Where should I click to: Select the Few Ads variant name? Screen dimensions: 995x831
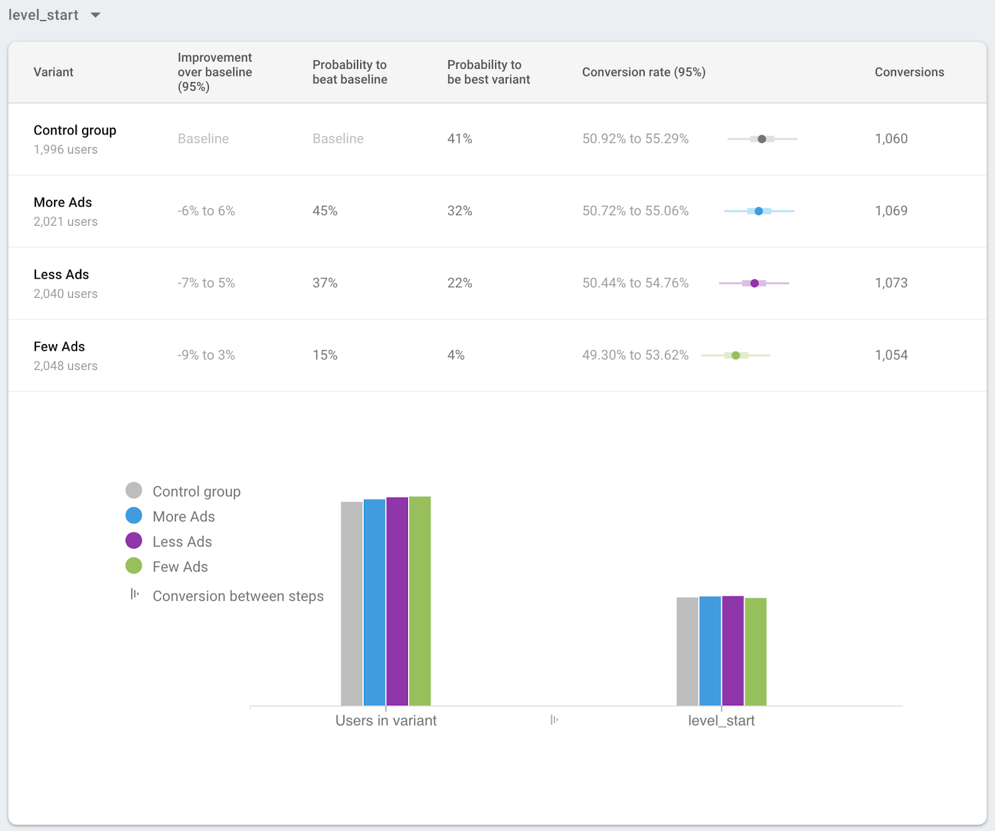click(59, 347)
